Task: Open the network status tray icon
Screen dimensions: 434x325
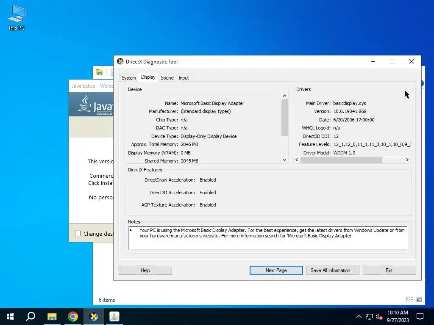Action: 369,317
